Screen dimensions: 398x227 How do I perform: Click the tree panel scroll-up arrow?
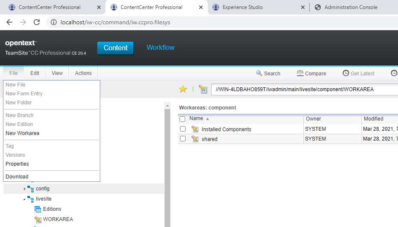pyautogui.click(x=167, y=105)
